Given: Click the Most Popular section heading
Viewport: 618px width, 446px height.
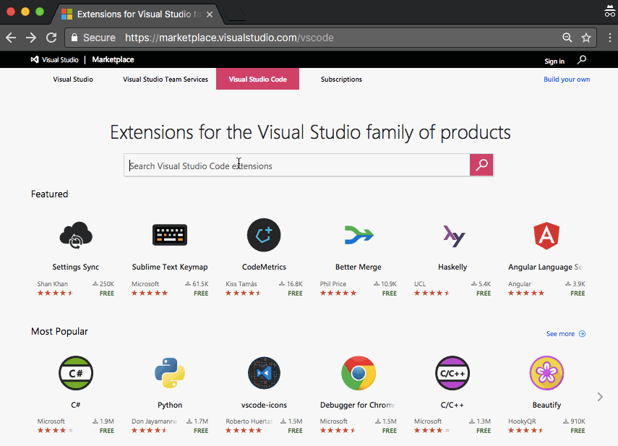Looking at the screenshot, I should tap(59, 331).
